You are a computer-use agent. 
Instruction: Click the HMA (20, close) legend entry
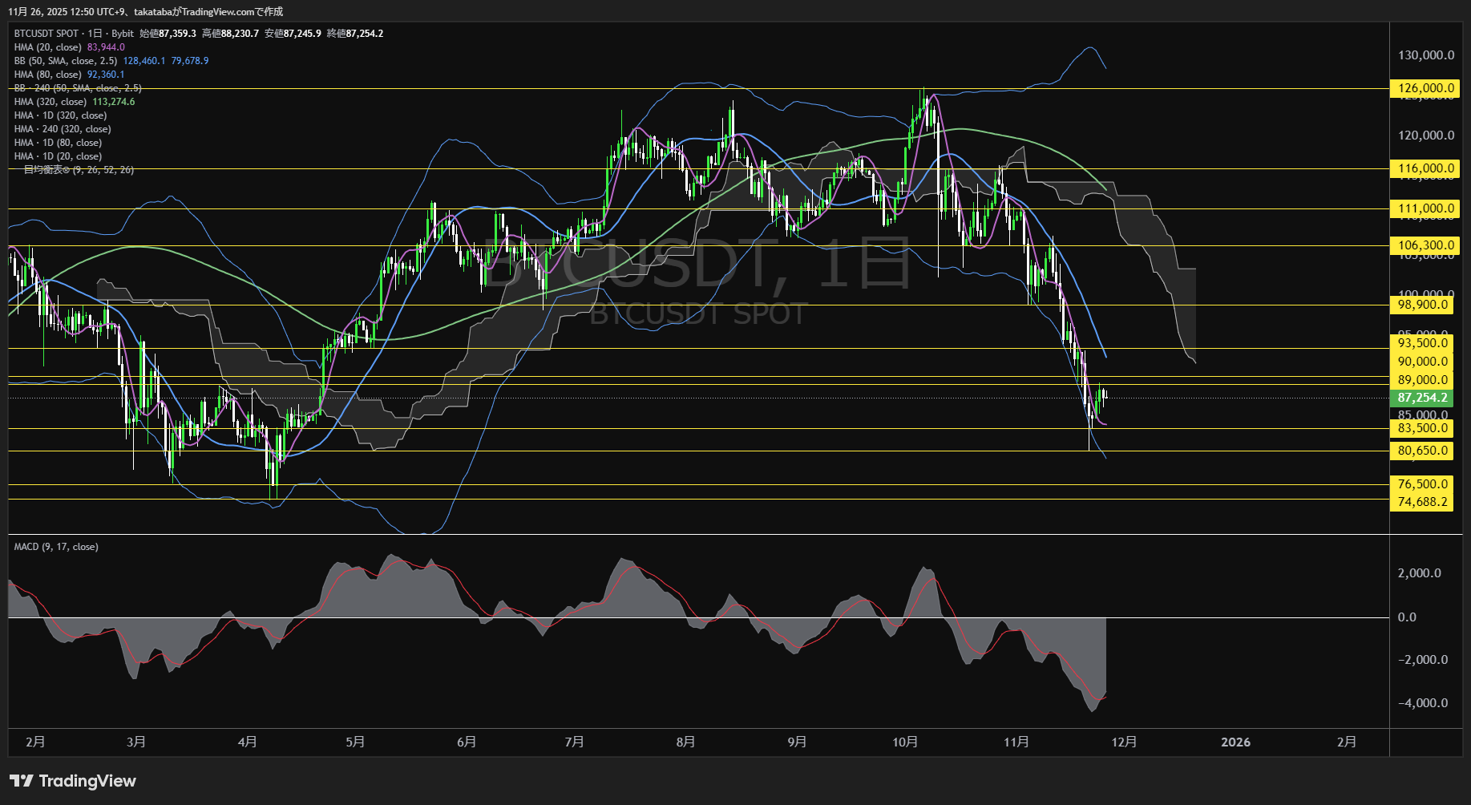click(x=48, y=47)
